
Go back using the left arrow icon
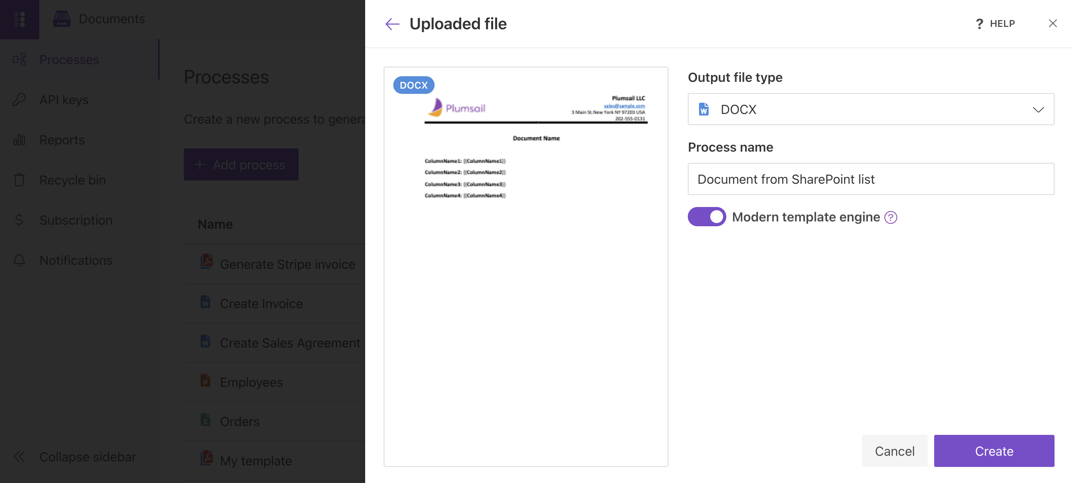pyautogui.click(x=392, y=24)
